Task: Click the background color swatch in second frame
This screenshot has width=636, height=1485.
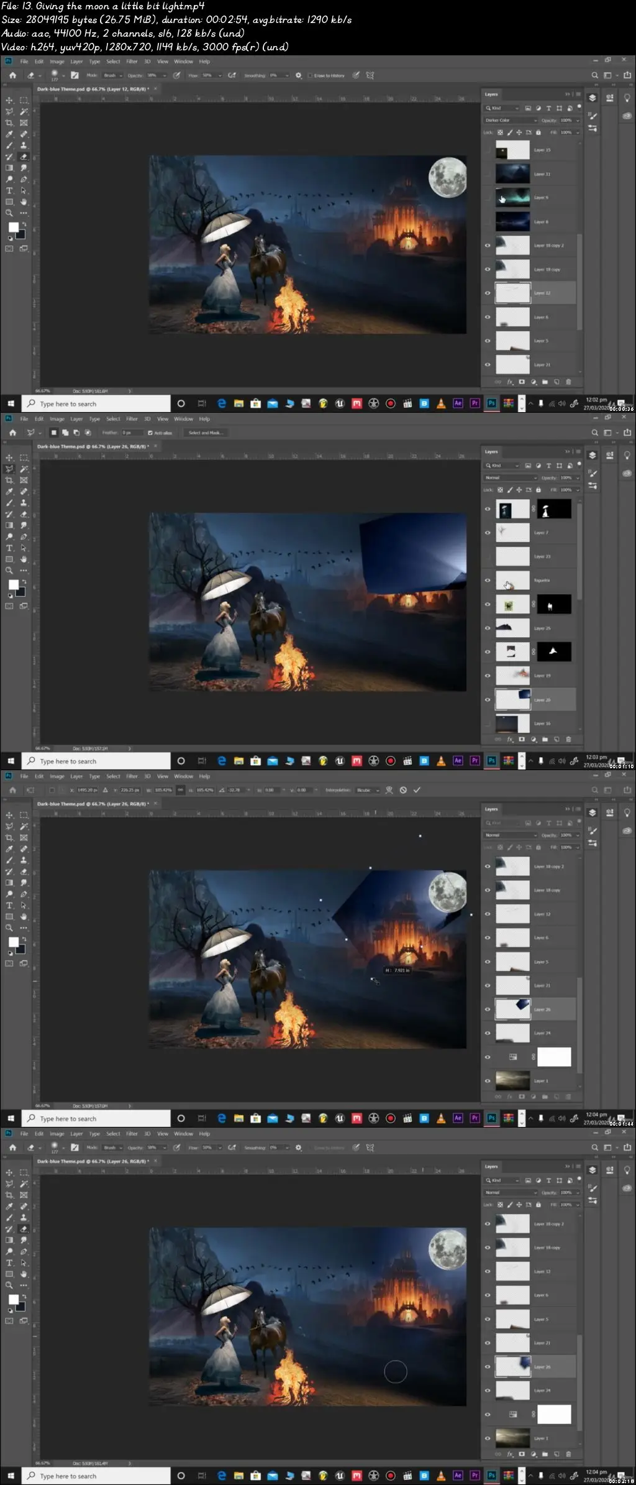Action: [x=20, y=592]
